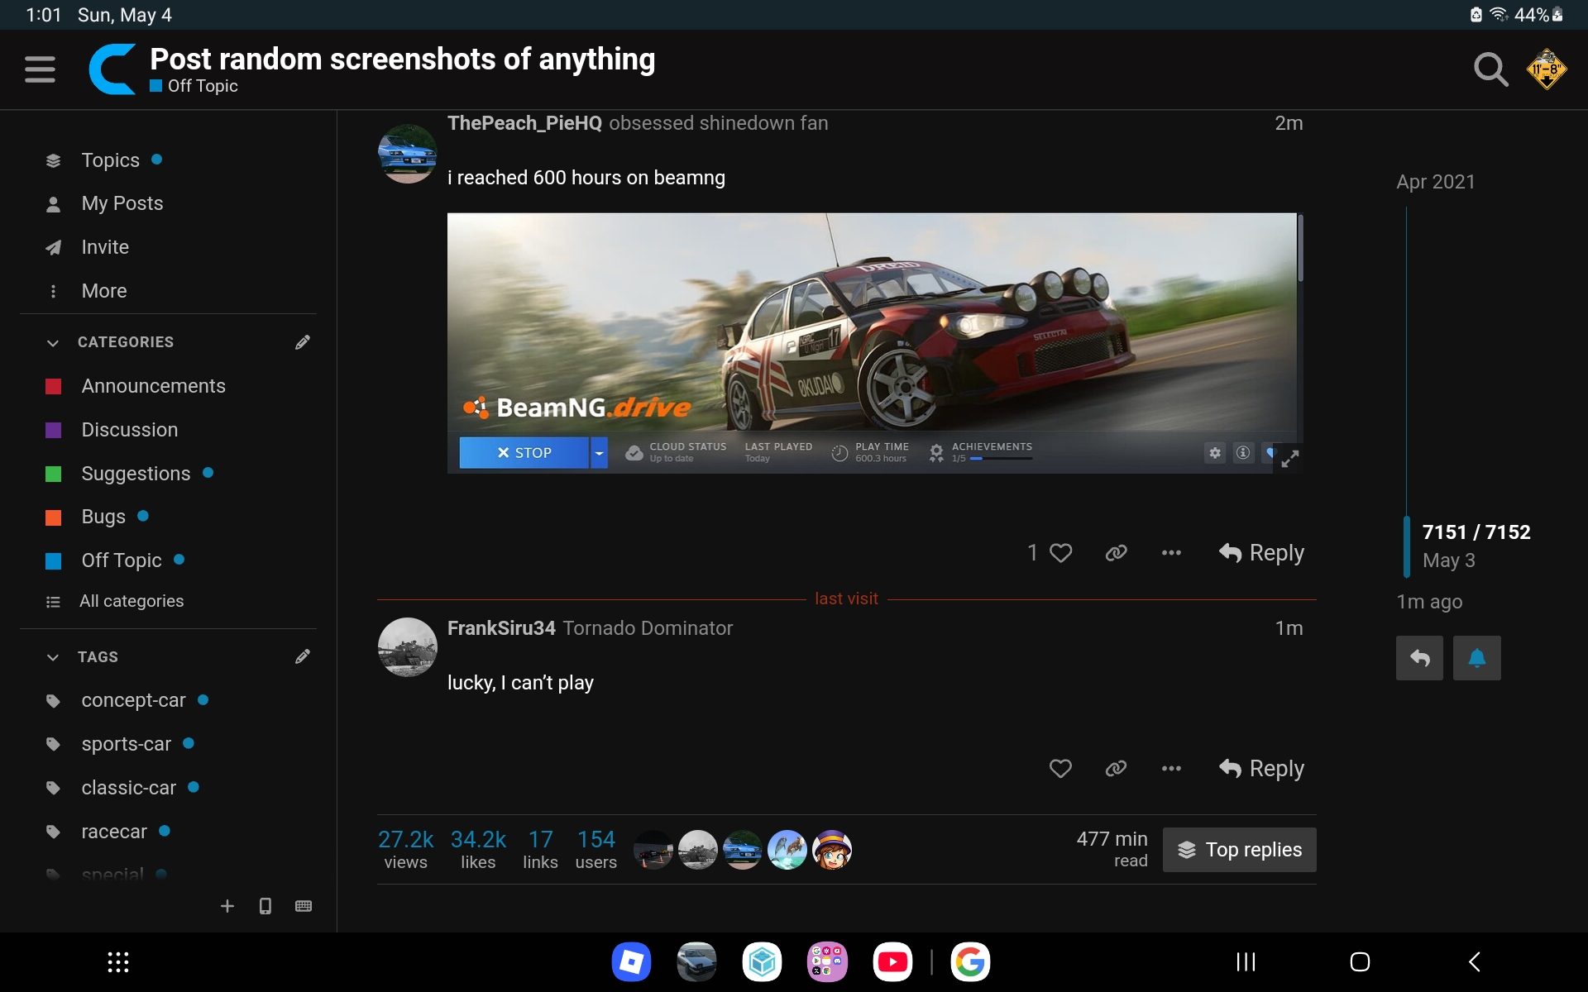Open keyboard shortcuts icon in sidebar footer
1588x992 pixels.
click(x=304, y=906)
